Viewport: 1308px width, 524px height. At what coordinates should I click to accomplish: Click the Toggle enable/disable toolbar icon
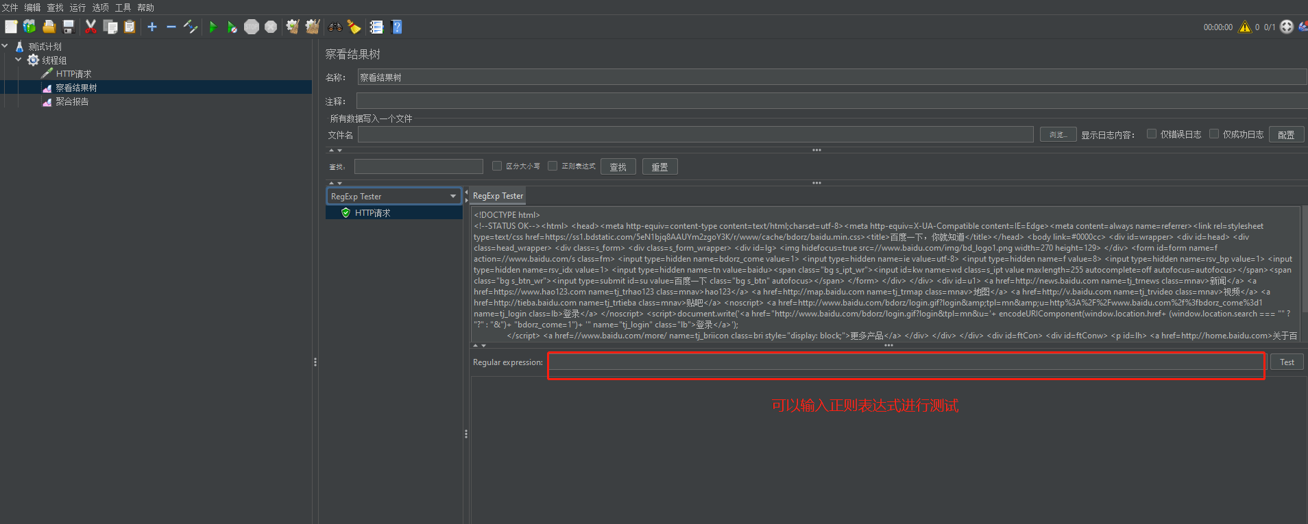191,27
